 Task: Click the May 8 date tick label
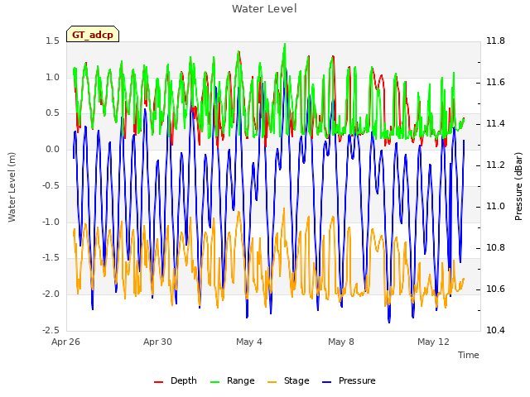click(341, 342)
